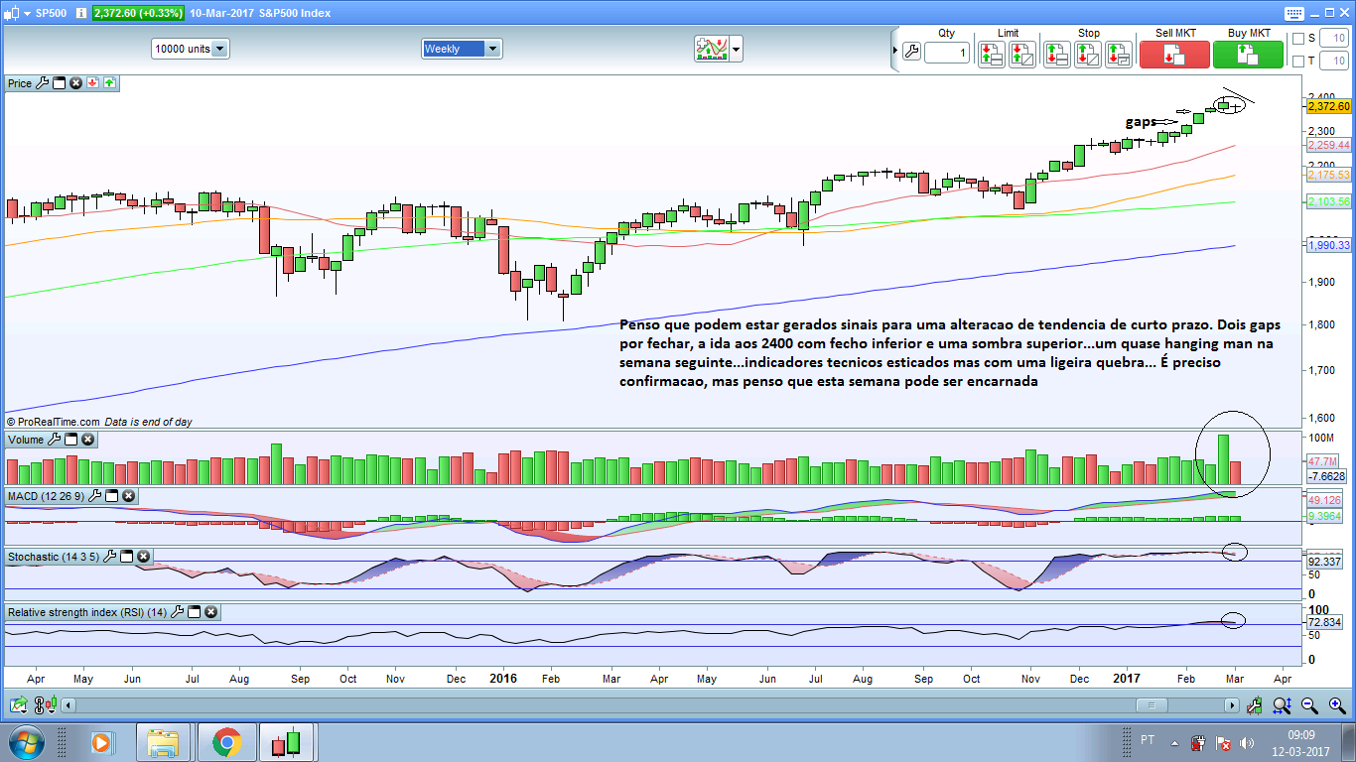Maximize the Stochastic panel
Viewport: 1356px width, 762px height.
(126, 557)
